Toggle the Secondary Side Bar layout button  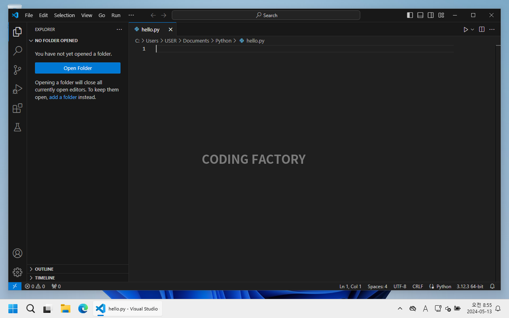[431, 15]
